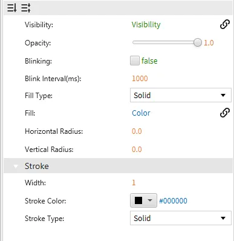
Task: Click the Vertical Radius value 0.0
Action: pyautogui.click(x=137, y=150)
